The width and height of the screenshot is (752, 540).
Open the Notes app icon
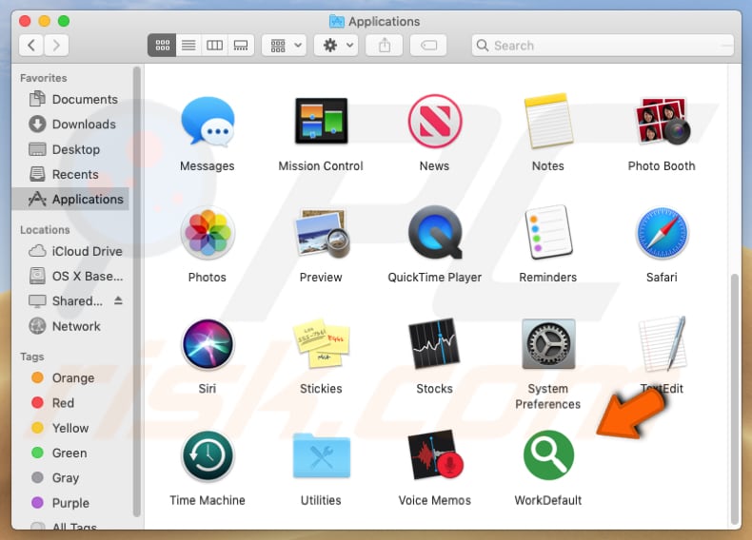tap(547, 121)
